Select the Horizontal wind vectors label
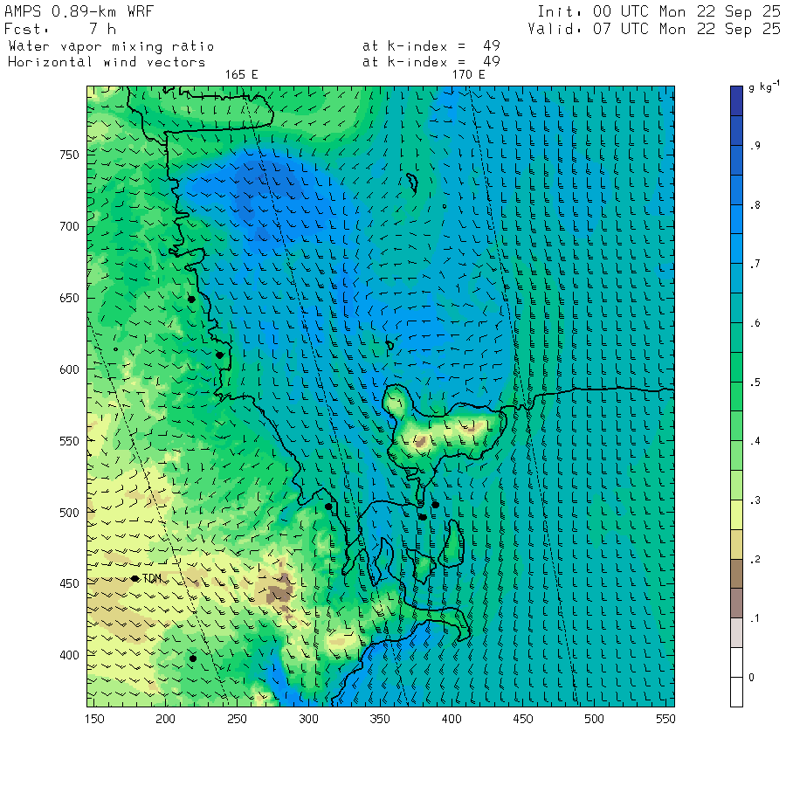This screenshot has width=786, height=786. point(107,62)
